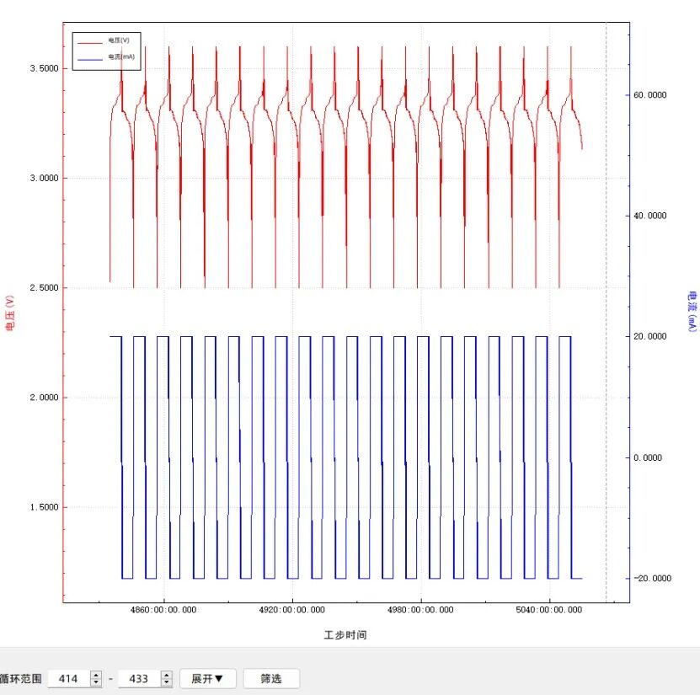
Task: Click the 循环范围 label
Action: coord(20,678)
